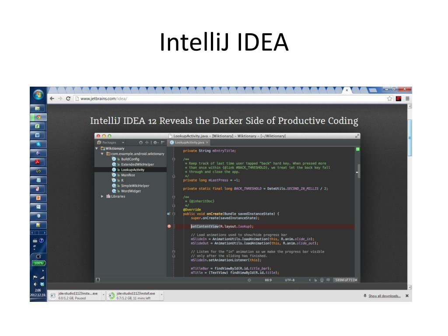
Task: Click the tool window square icon at bottom-left of IDE
Action: pyautogui.click(x=98, y=280)
